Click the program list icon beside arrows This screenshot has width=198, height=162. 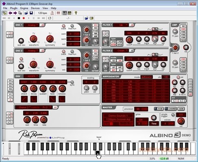click(x=20, y=13)
